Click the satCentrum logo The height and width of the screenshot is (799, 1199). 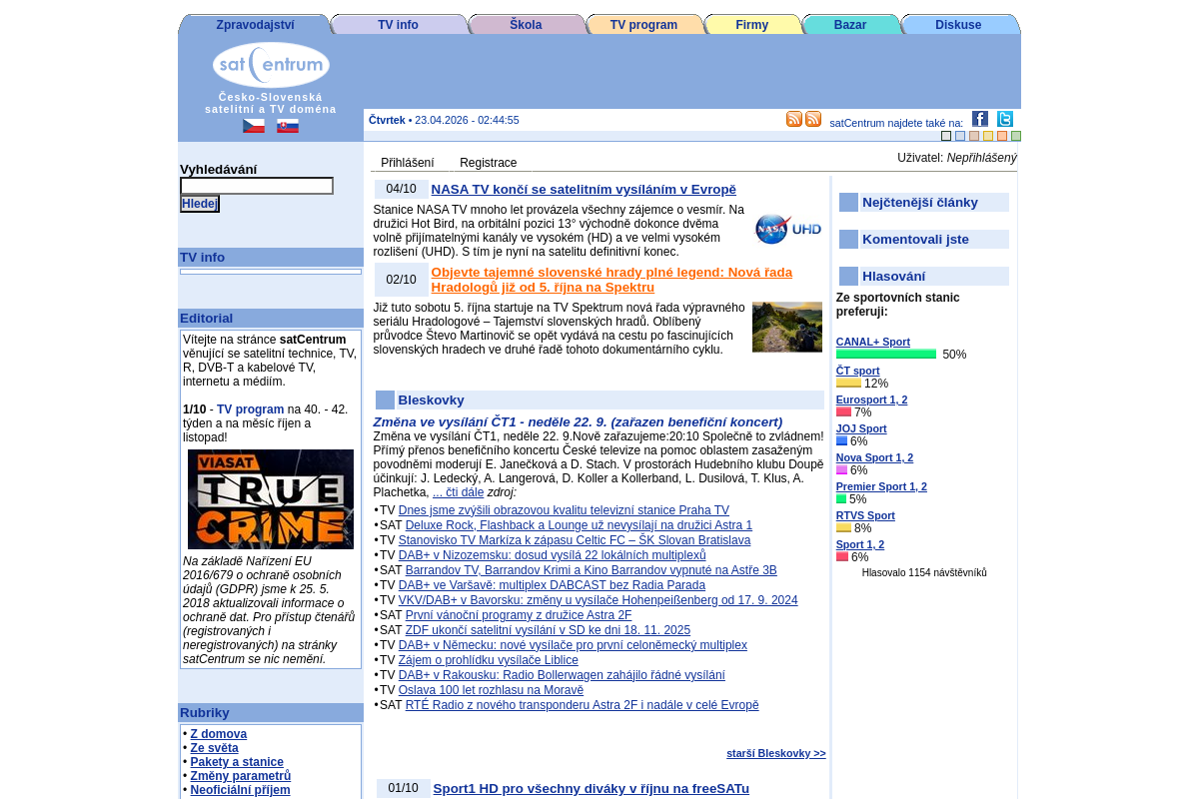click(x=271, y=65)
